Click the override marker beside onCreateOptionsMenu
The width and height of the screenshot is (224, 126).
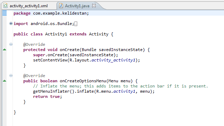point(5,81)
